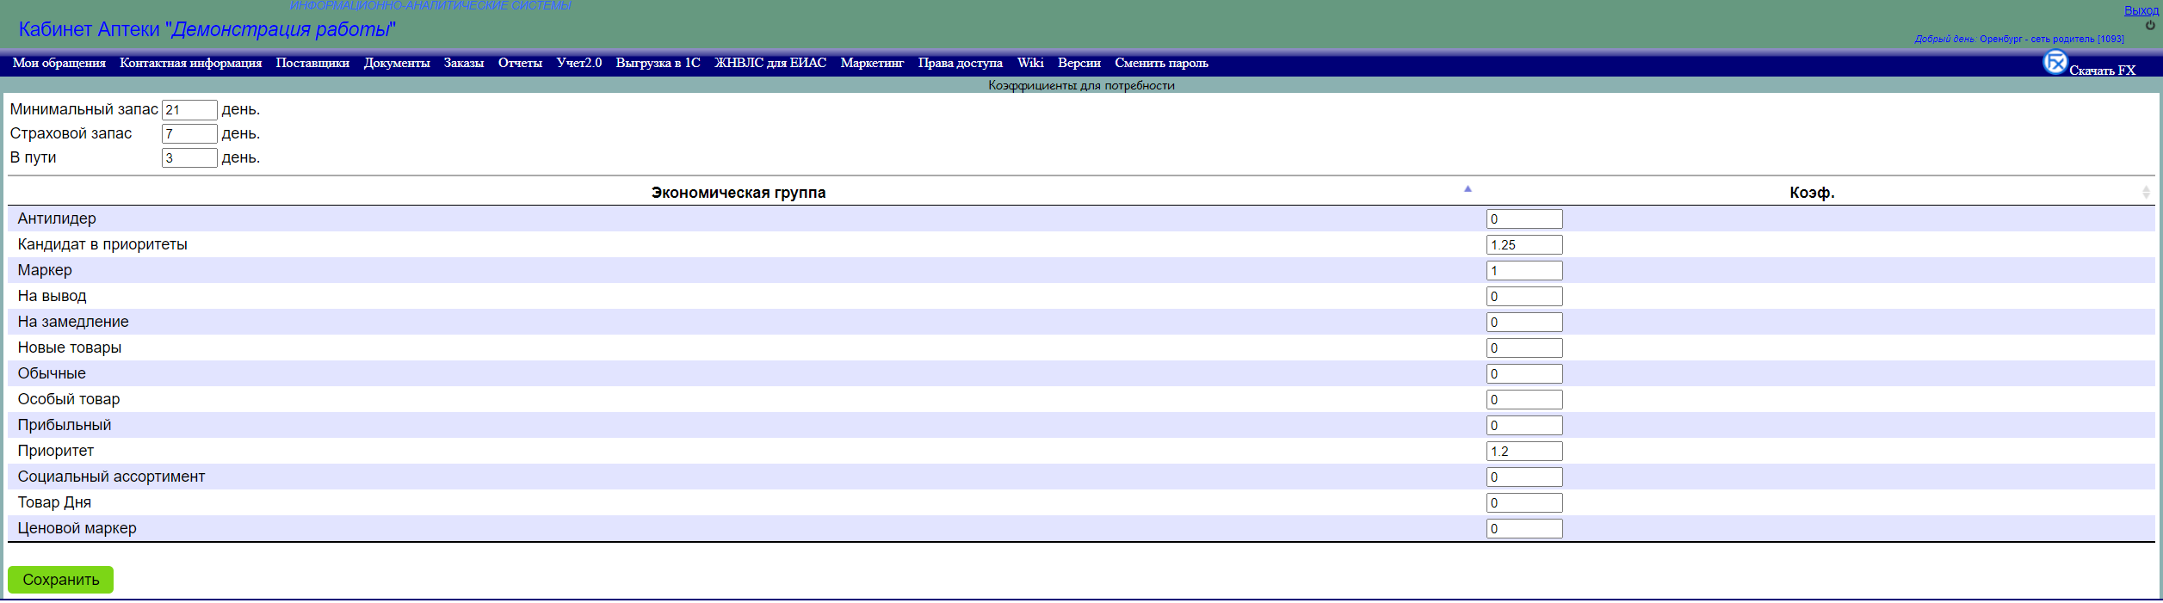The height and width of the screenshot is (603, 2163).
Task: Select the Маркетинг menu item
Action: [872, 63]
